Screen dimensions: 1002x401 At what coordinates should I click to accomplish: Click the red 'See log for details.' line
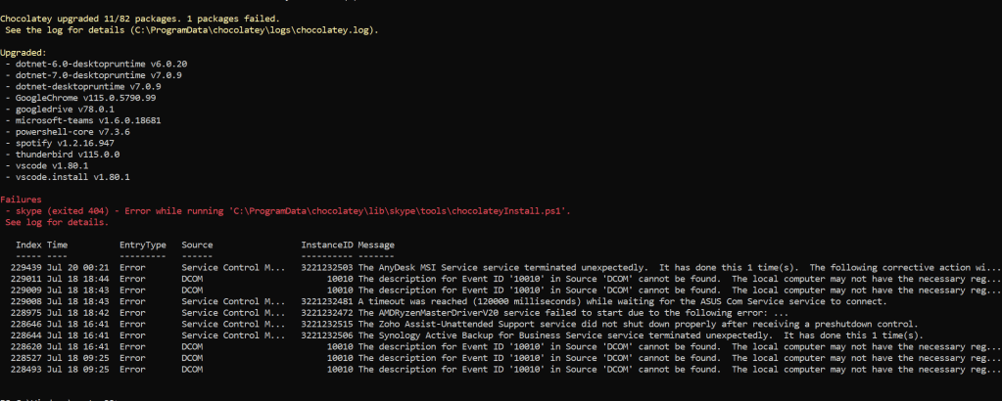point(57,222)
